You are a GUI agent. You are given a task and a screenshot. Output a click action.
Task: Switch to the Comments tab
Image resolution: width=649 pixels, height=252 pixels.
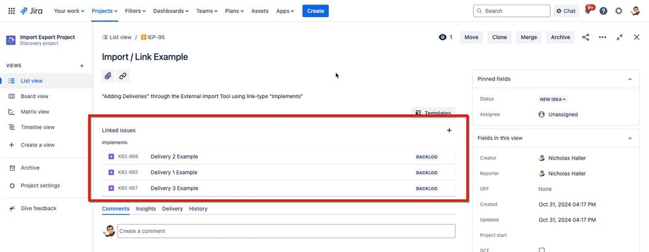tap(116, 209)
